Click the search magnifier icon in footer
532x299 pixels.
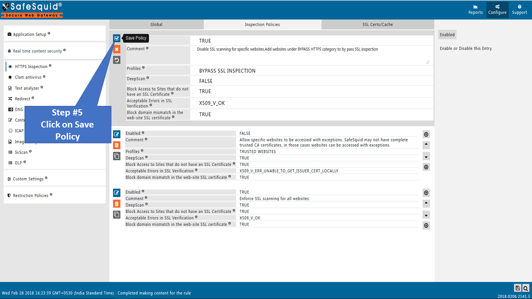point(526,288)
